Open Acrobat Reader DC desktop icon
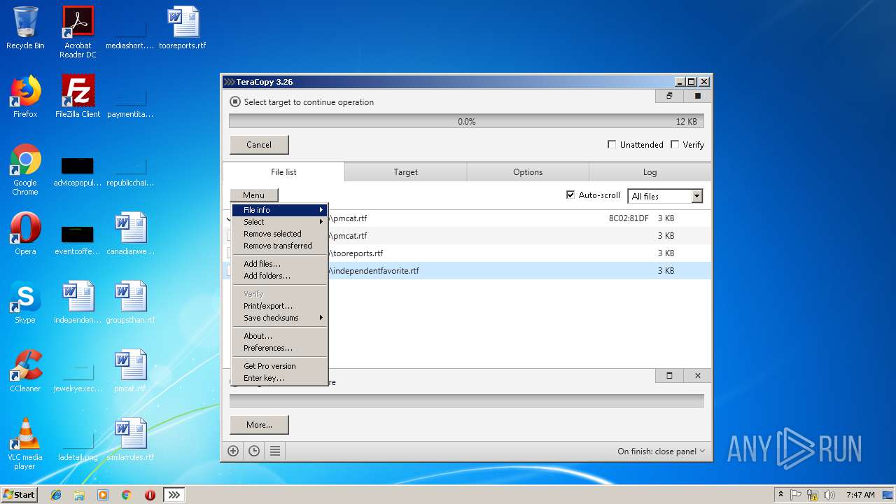This screenshot has height=504, width=896. 78,32
